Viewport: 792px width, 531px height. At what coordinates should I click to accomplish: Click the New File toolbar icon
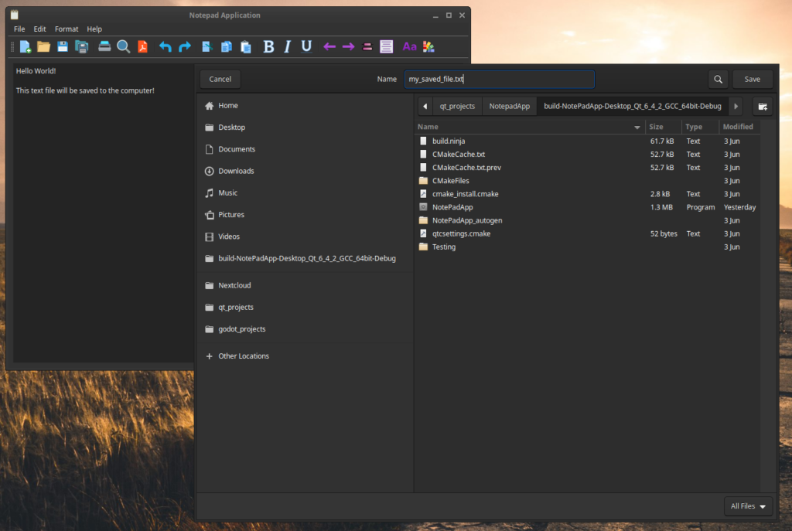26,47
